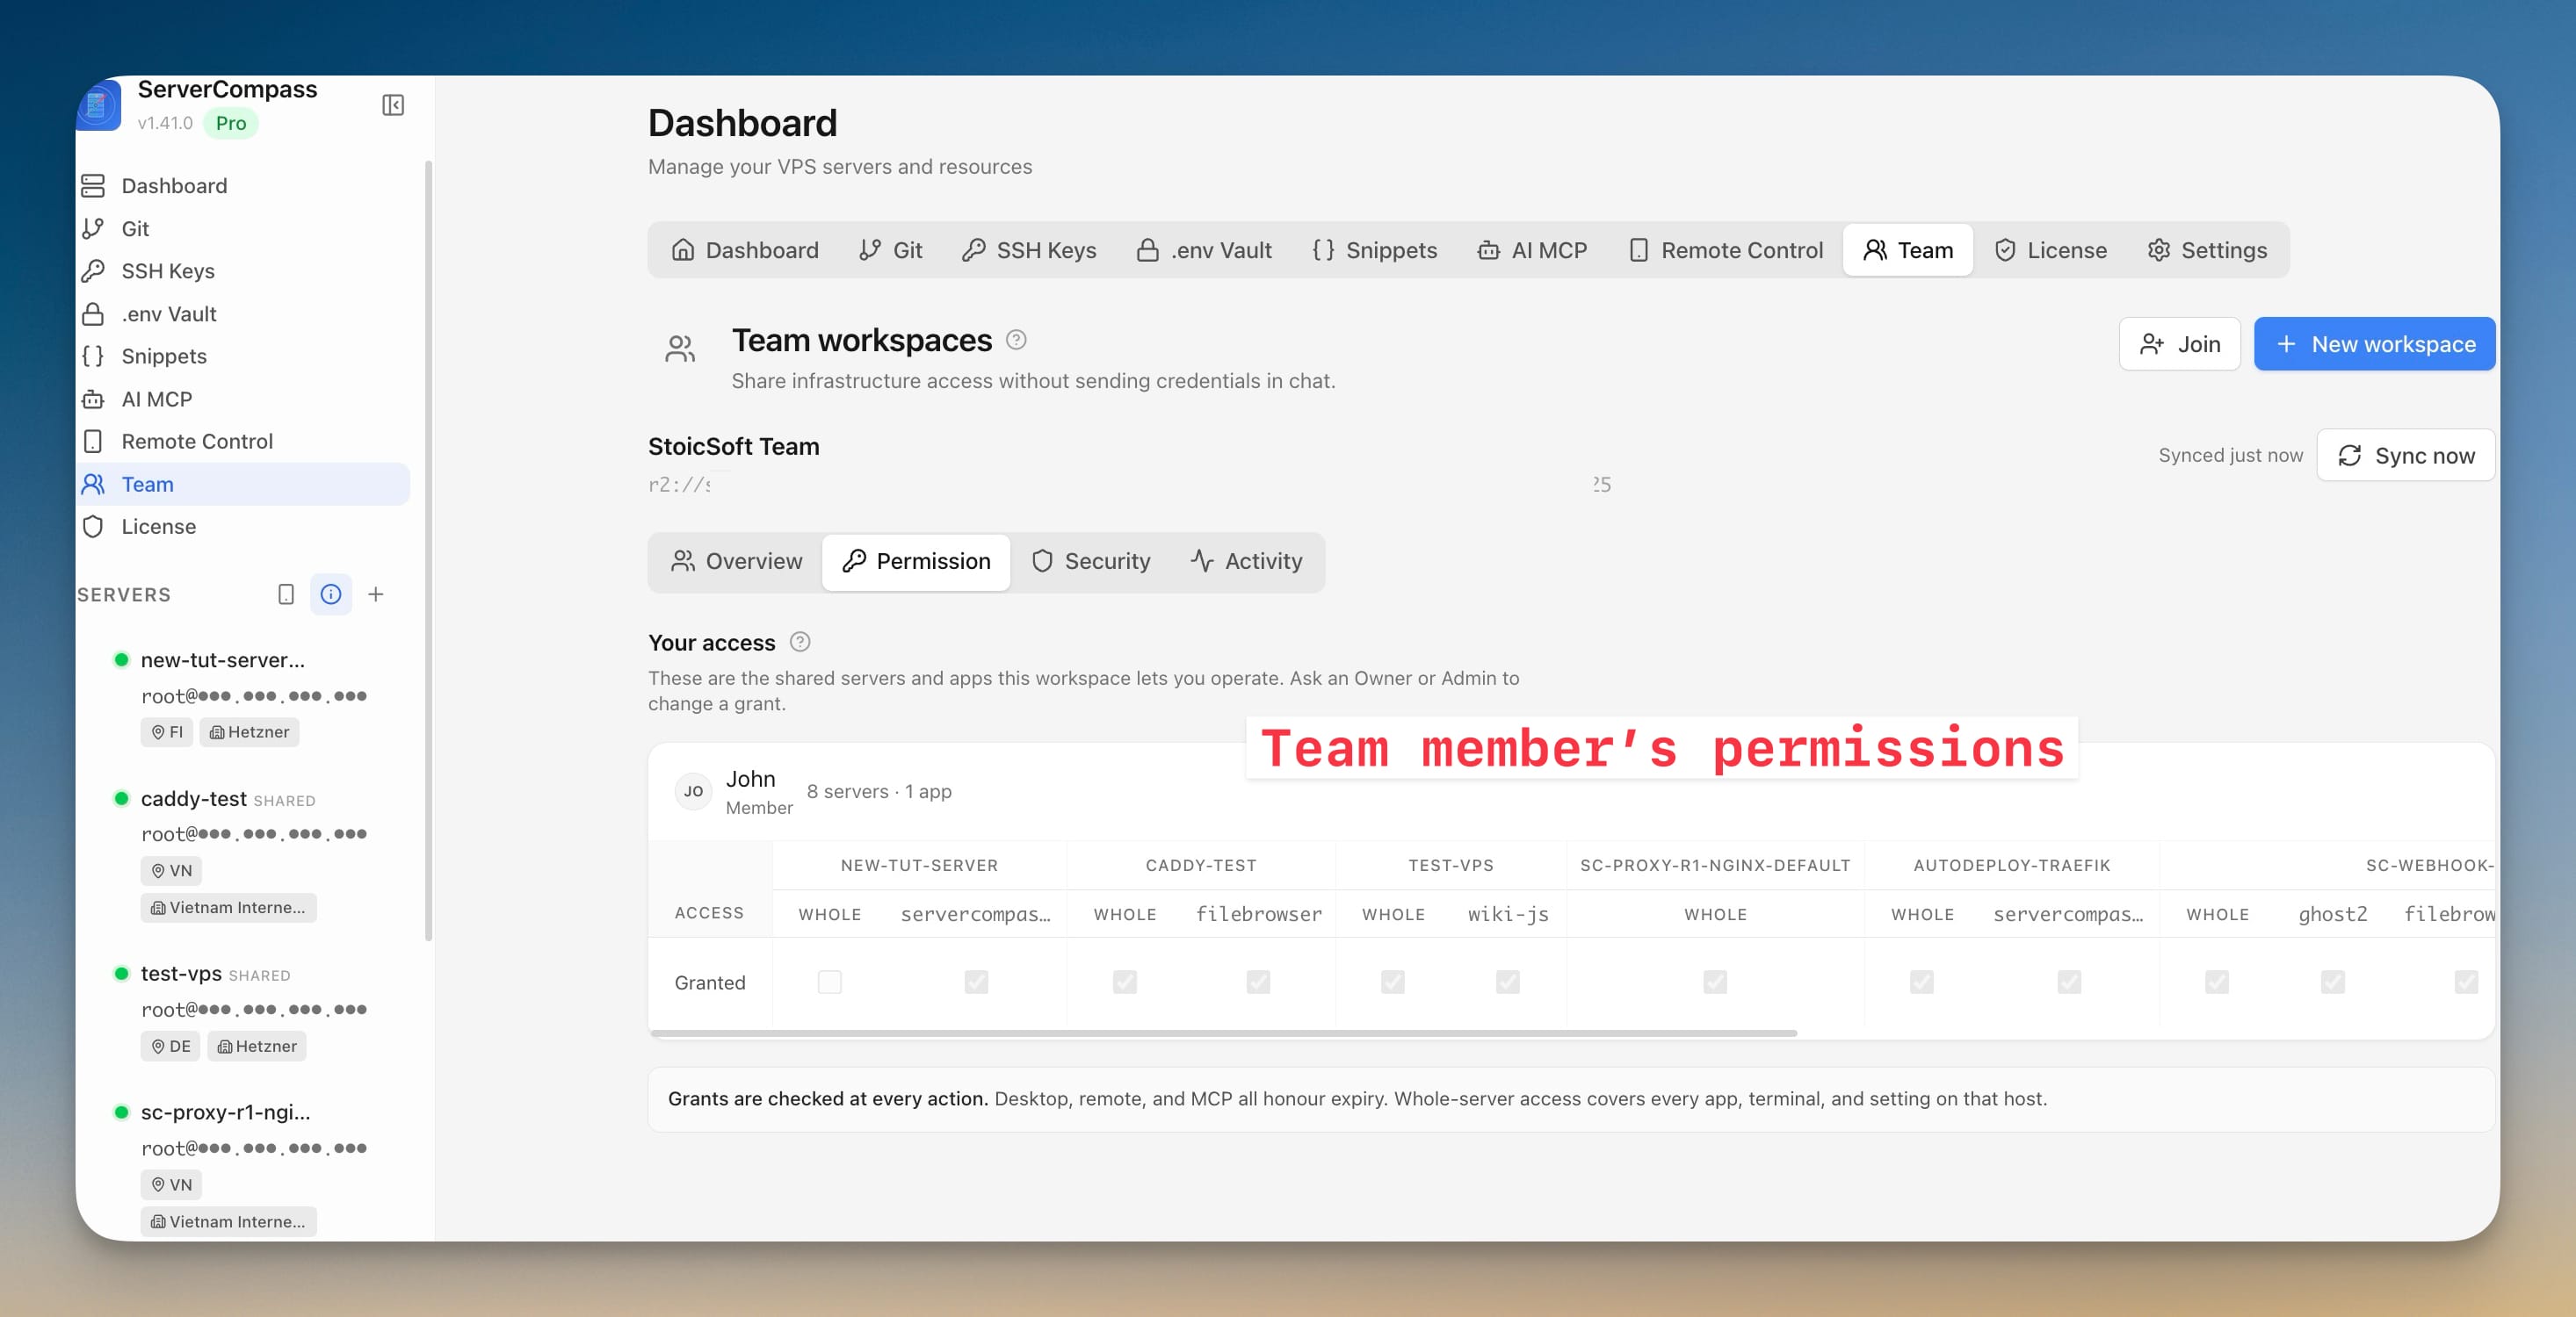Switch to the License top tab
Viewport: 2576px width, 1317px height.
tap(2050, 250)
